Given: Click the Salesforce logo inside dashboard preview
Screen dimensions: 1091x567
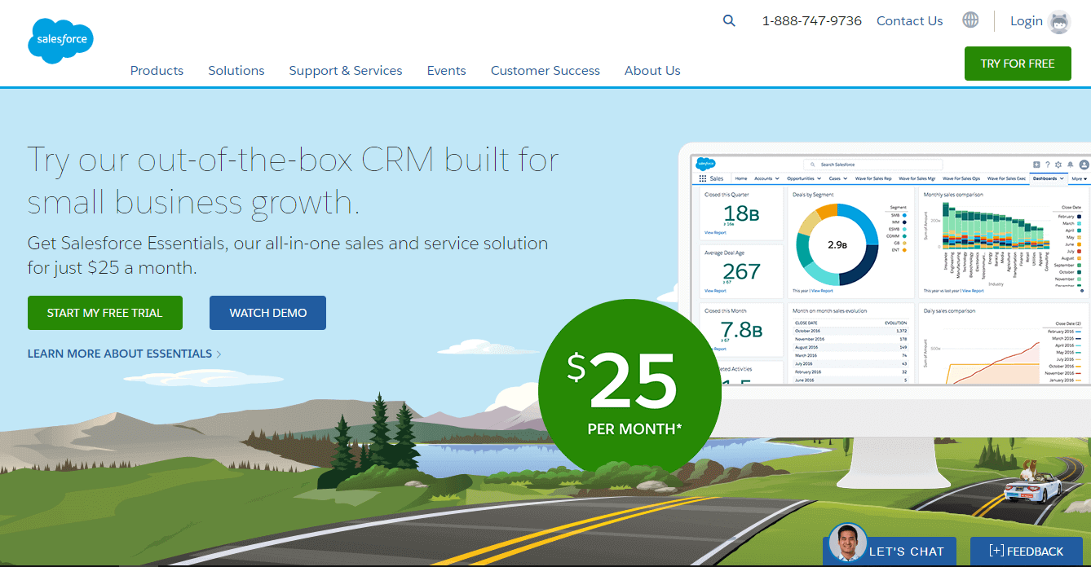Looking at the screenshot, I should (x=705, y=164).
